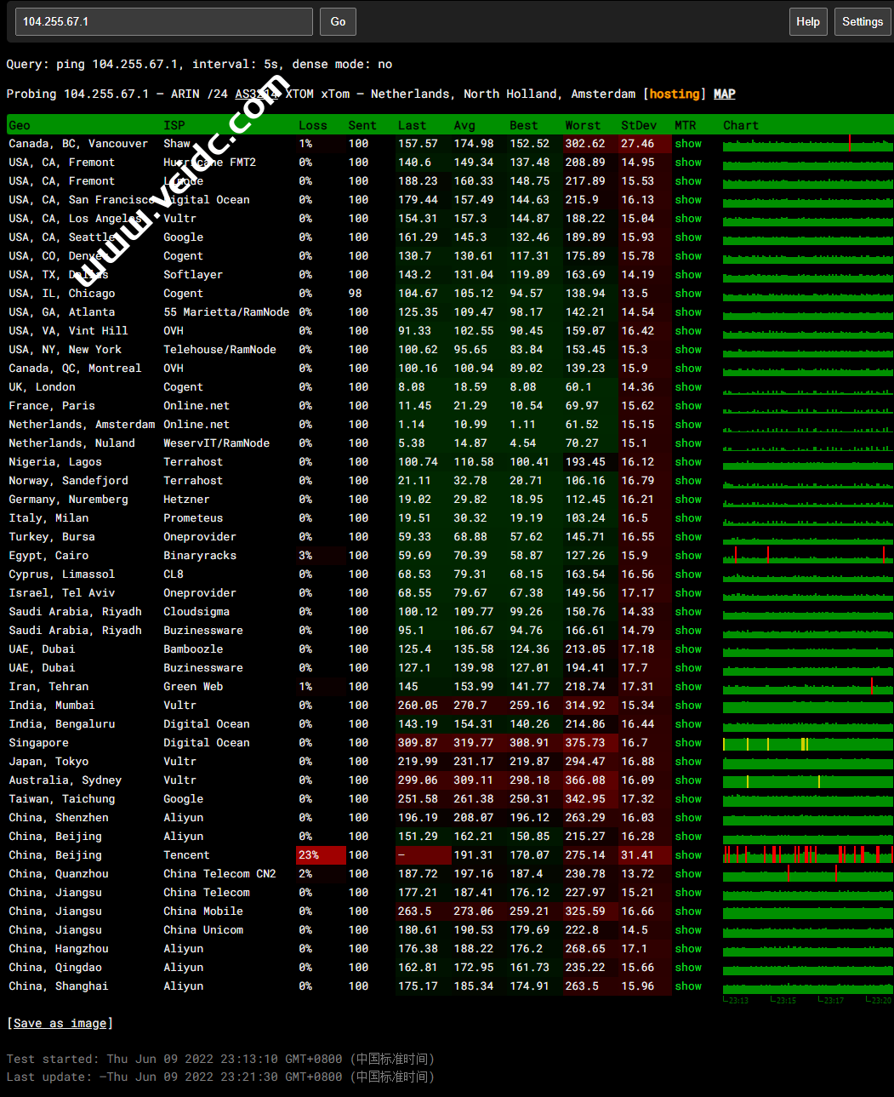This screenshot has height=1097, width=894.
Task: Focus the IP address input field
Action: pos(164,22)
